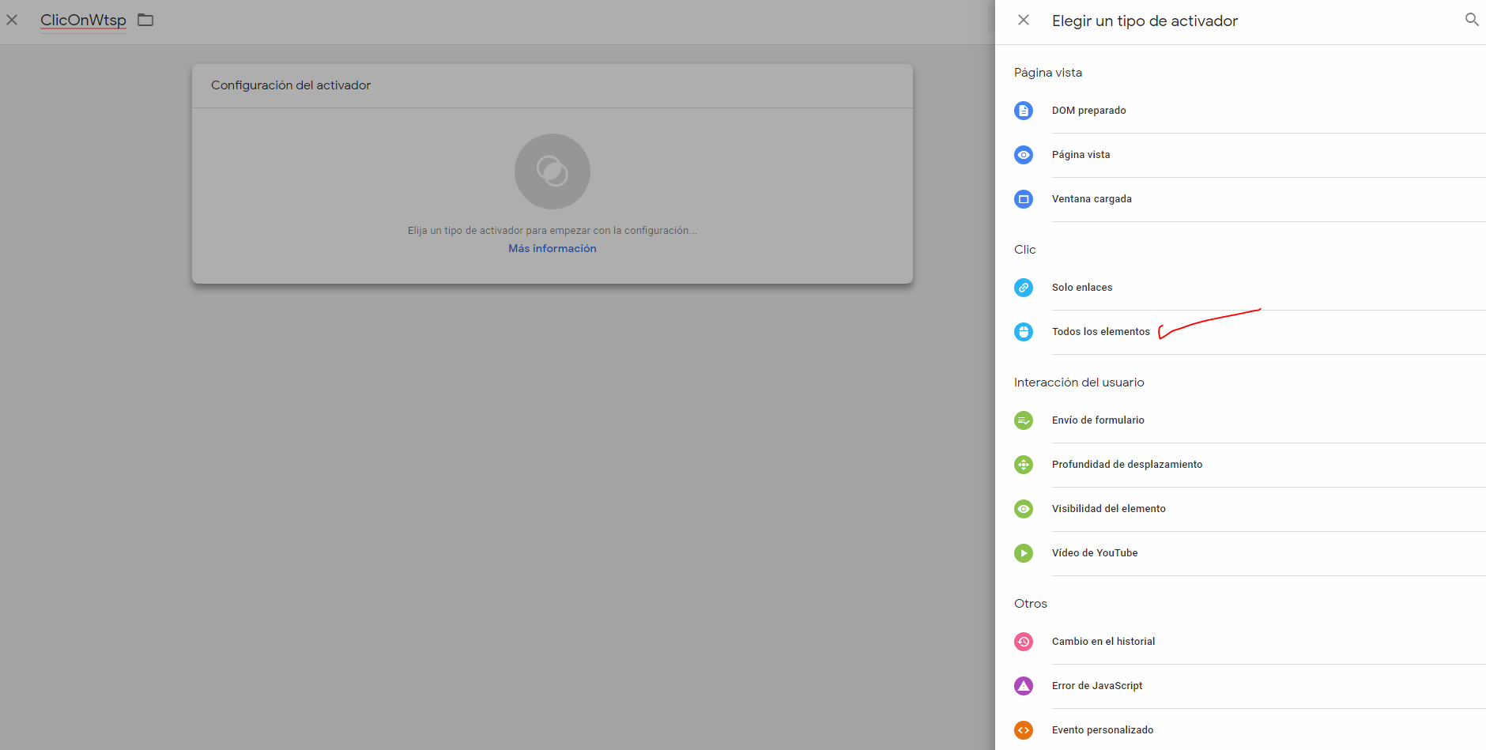Open search in trigger type panel
The image size is (1486, 750).
tap(1471, 20)
